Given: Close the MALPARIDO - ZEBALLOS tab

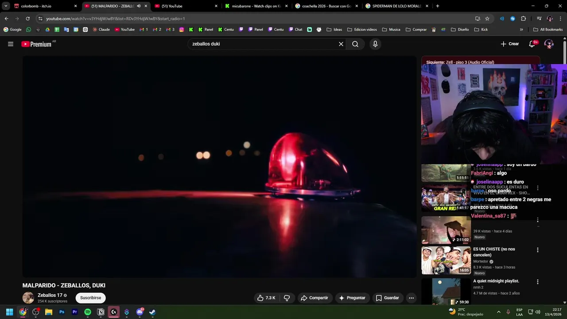Looking at the screenshot, I should tap(146, 6).
